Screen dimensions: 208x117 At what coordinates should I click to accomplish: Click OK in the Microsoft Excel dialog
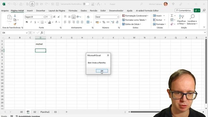coord(102,71)
